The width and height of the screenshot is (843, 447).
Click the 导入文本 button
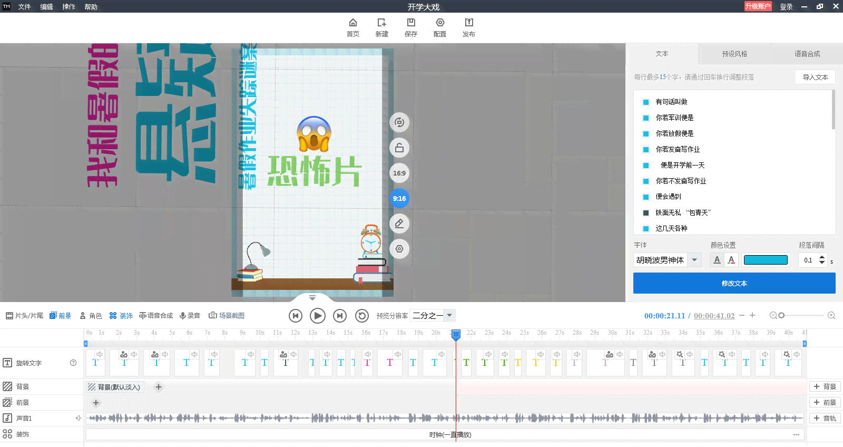pyautogui.click(x=815, y=77)
